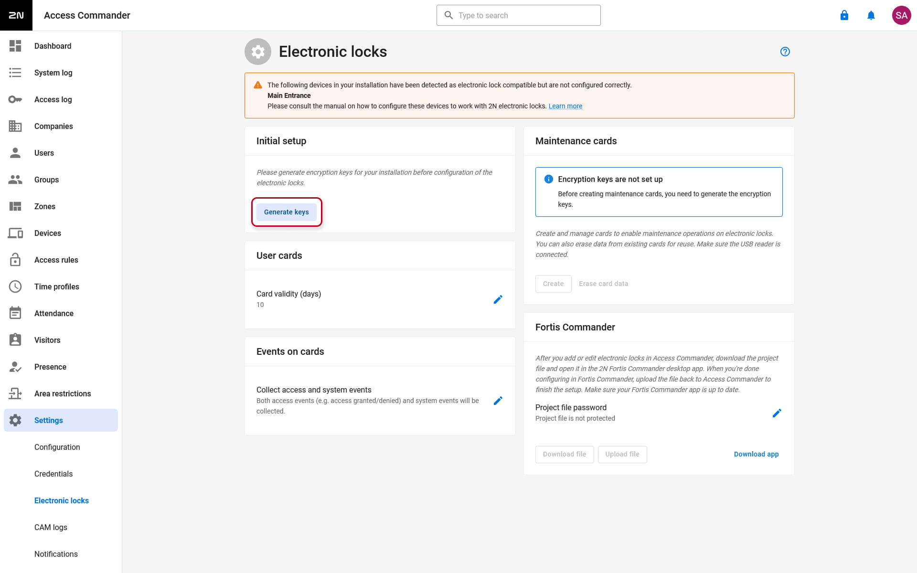This screenshot has height=573, width=917.
Task: Click the Attendance calendar icon
Action: pyautogui.click(x=15, y=313)
